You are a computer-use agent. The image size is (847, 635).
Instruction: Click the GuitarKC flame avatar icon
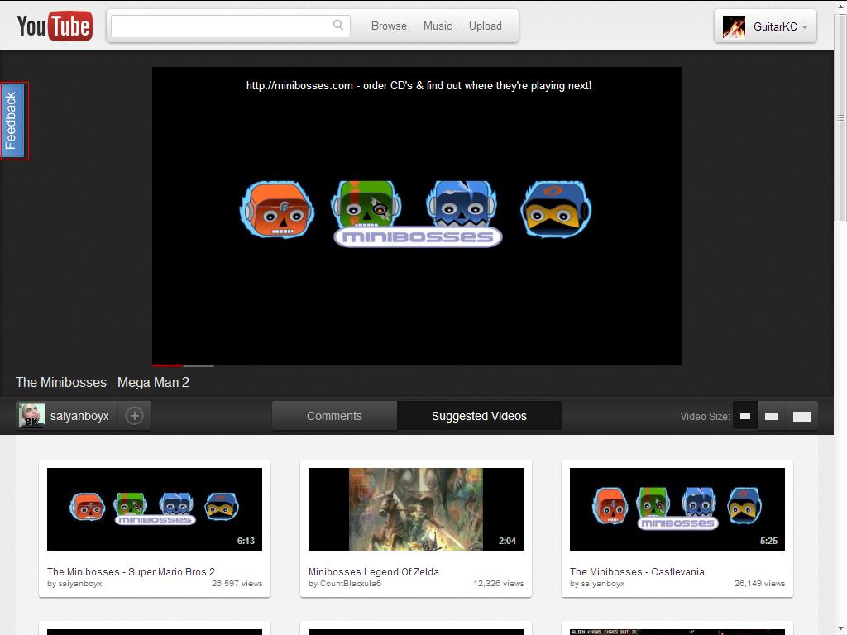tap(734, 26)
